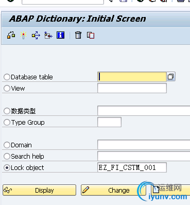Viewport: 190px width, 205px height.
Task: Click the Database table input field
Action: 132,77
